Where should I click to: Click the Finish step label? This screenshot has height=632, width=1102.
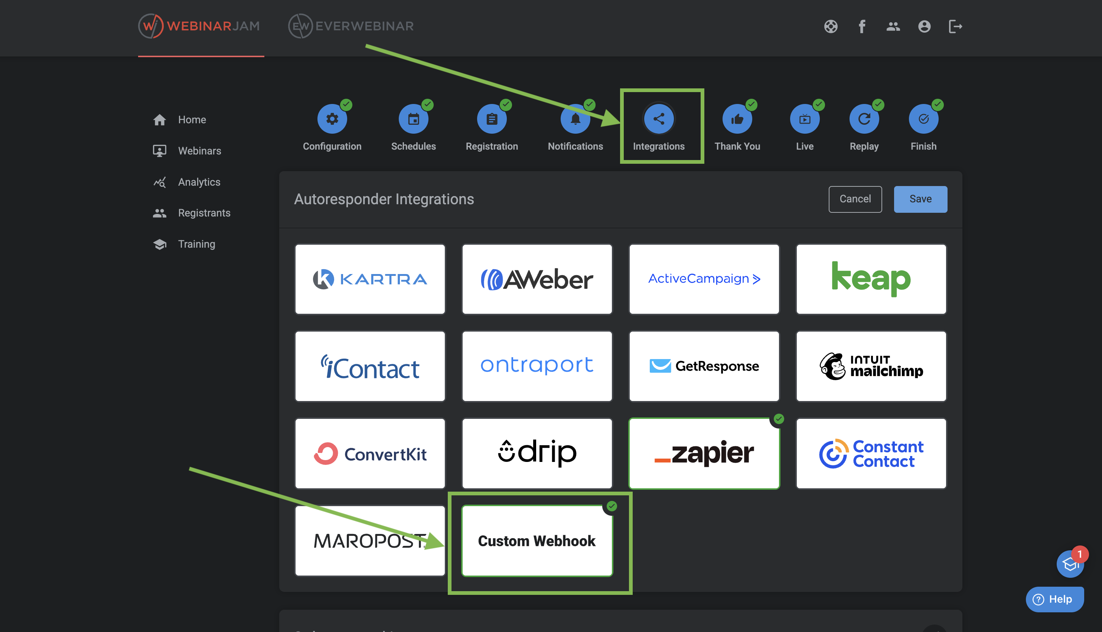click(924, 147)
